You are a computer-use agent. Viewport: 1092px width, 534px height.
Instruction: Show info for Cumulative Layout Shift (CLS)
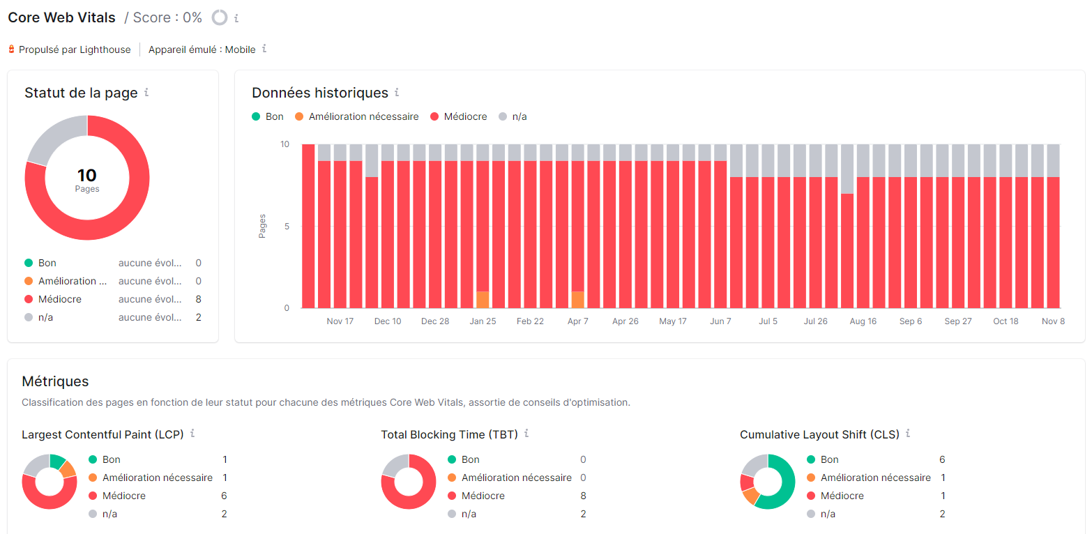coord(908,434)
